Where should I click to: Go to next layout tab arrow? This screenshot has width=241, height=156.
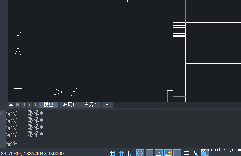click(x=30, y=105)
